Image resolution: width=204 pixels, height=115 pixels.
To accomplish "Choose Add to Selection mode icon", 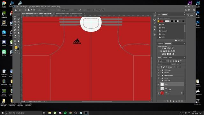I will click(29, 10).
